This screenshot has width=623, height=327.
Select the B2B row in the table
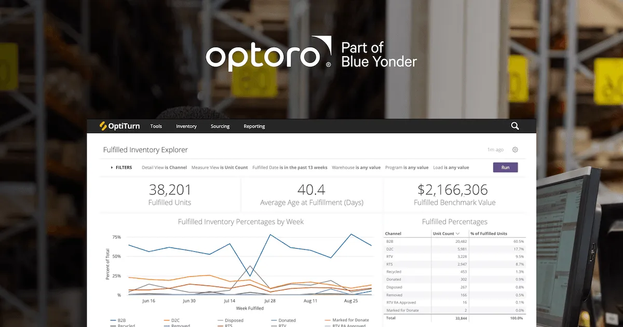[x=455, y=241]
